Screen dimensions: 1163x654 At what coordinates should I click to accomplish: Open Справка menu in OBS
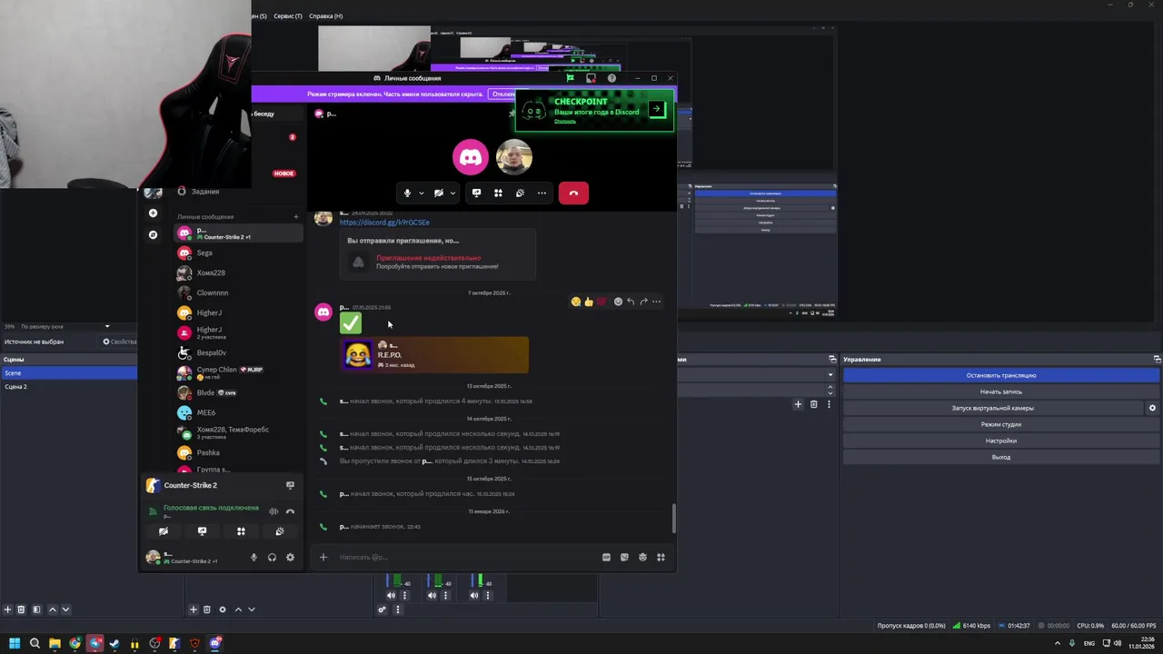coord(325,16)
